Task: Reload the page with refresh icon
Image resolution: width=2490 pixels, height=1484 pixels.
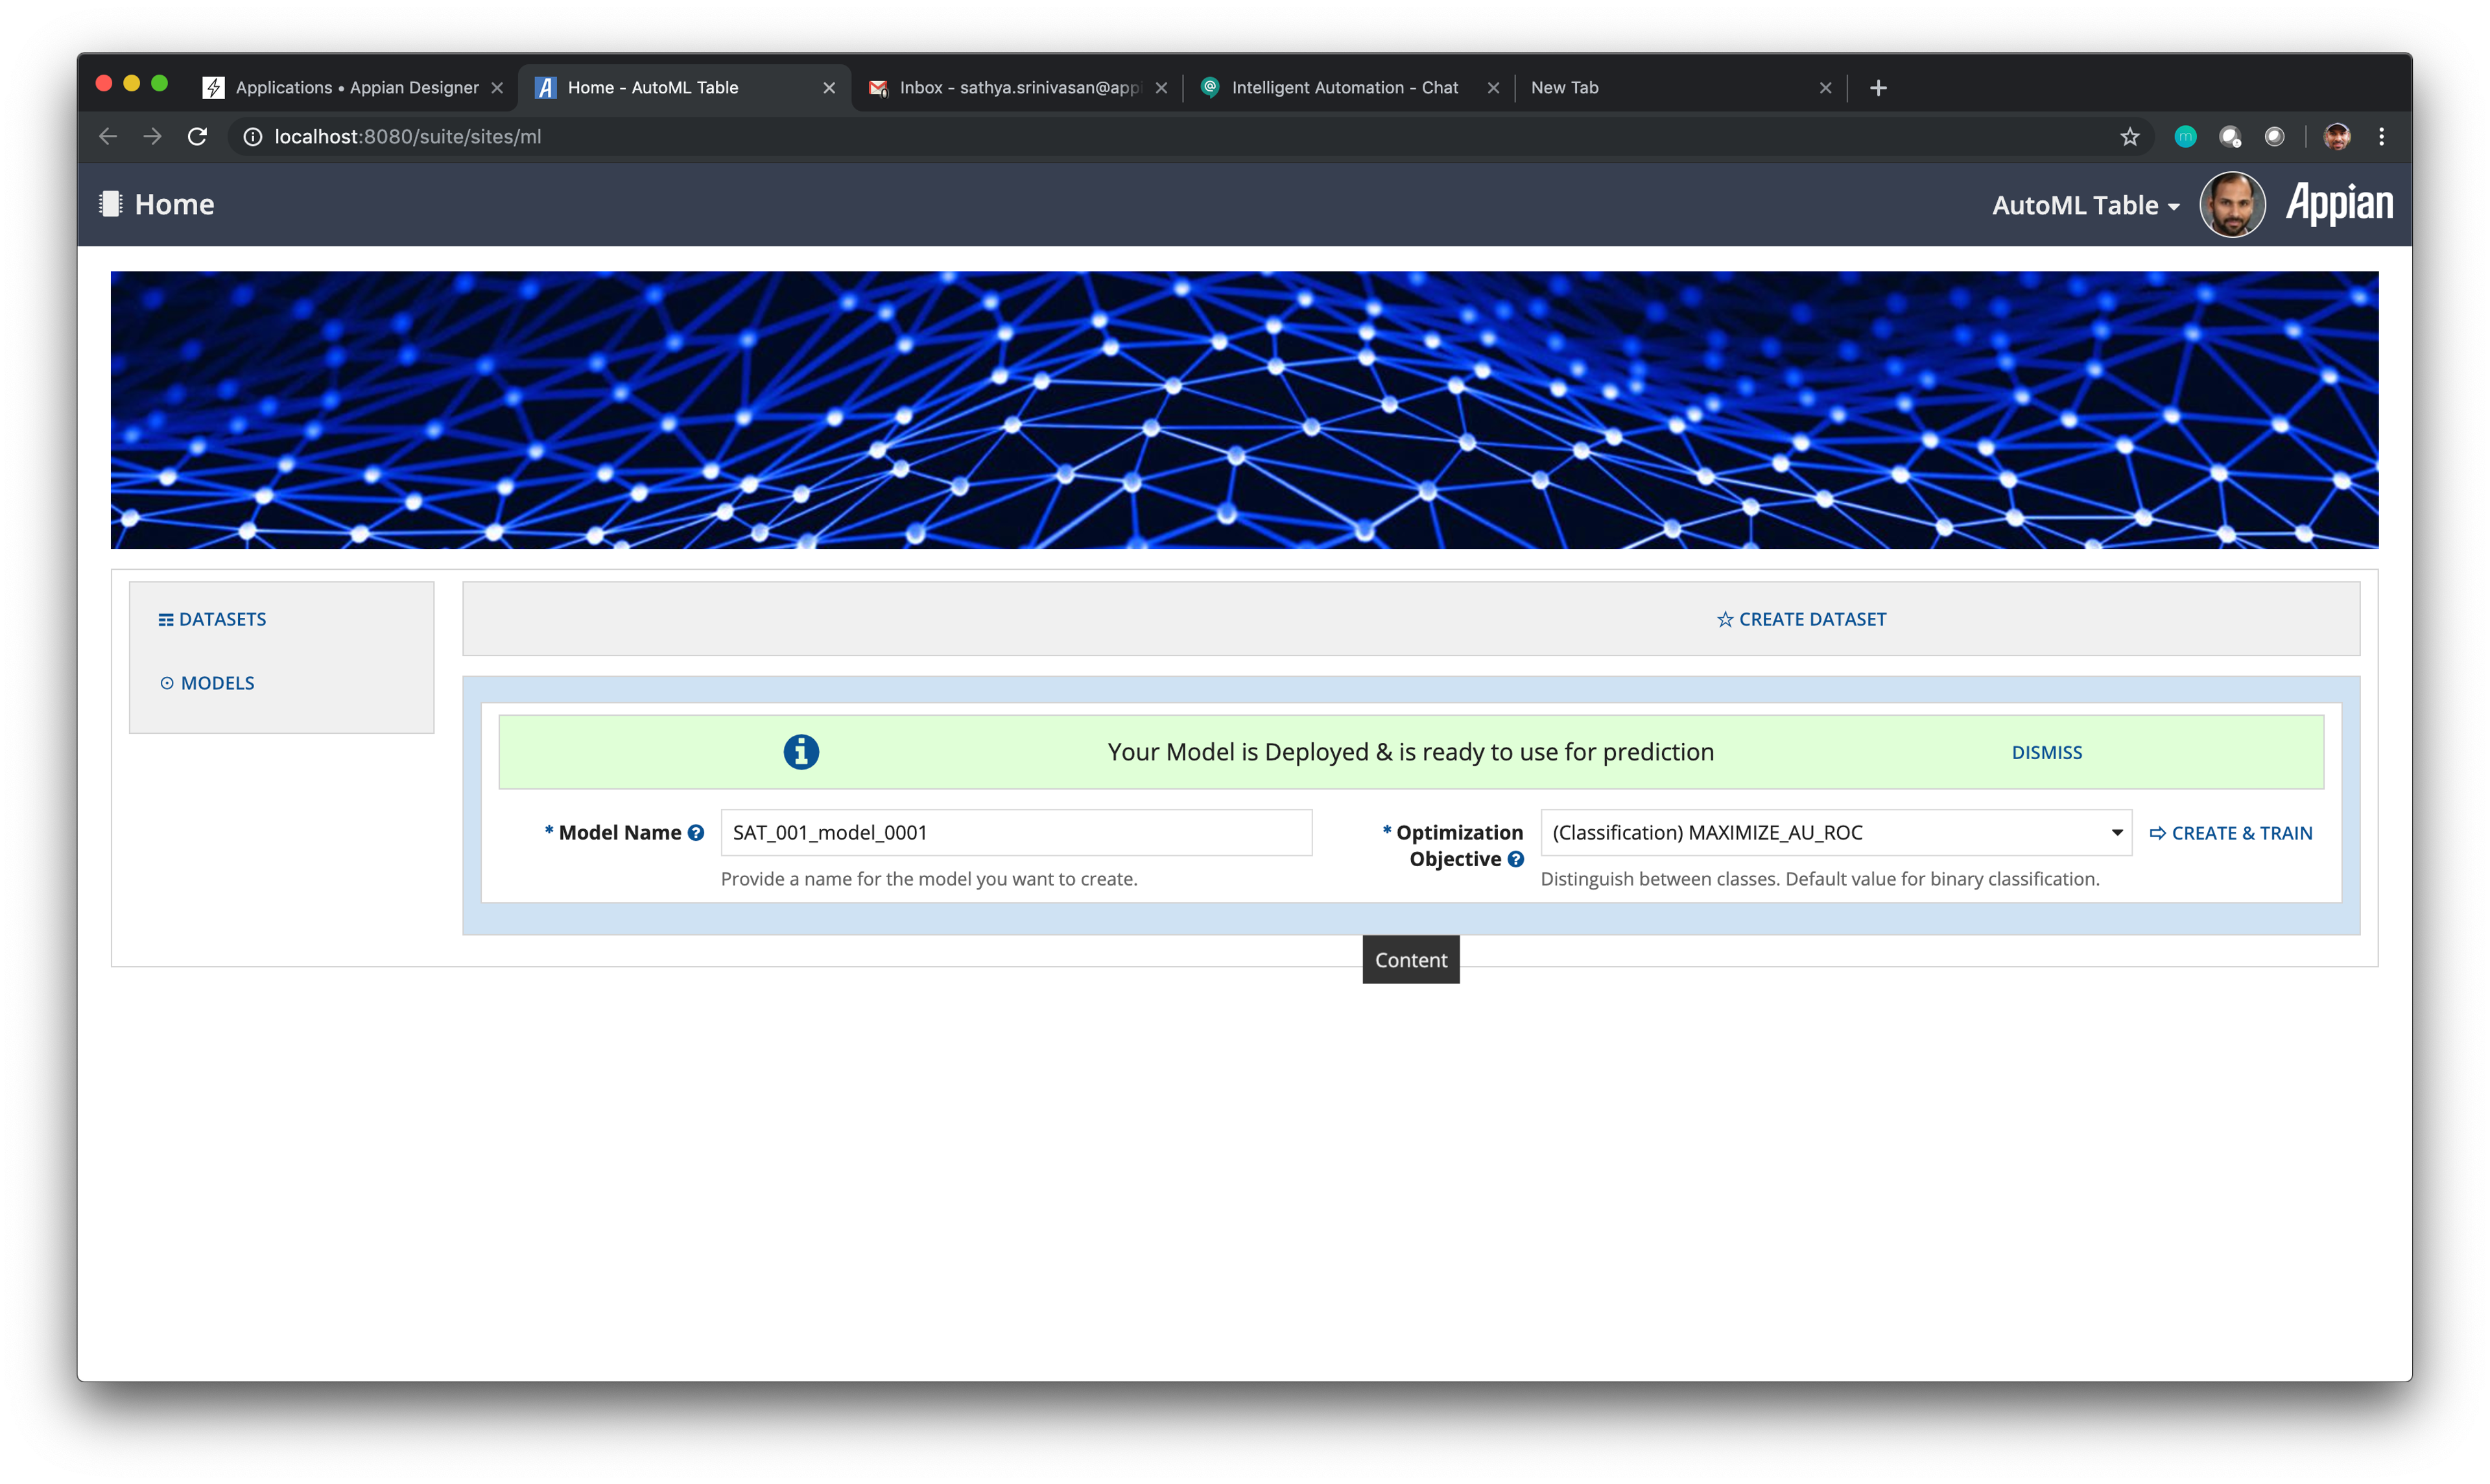Action: pos(197,137)
